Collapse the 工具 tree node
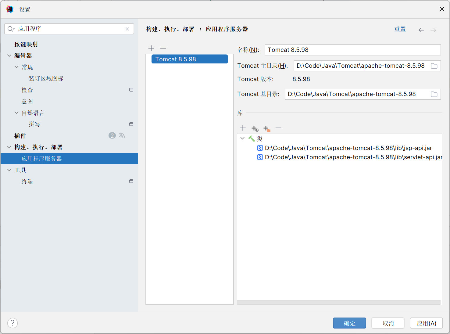The image size is (450, 334). (9, 170)
